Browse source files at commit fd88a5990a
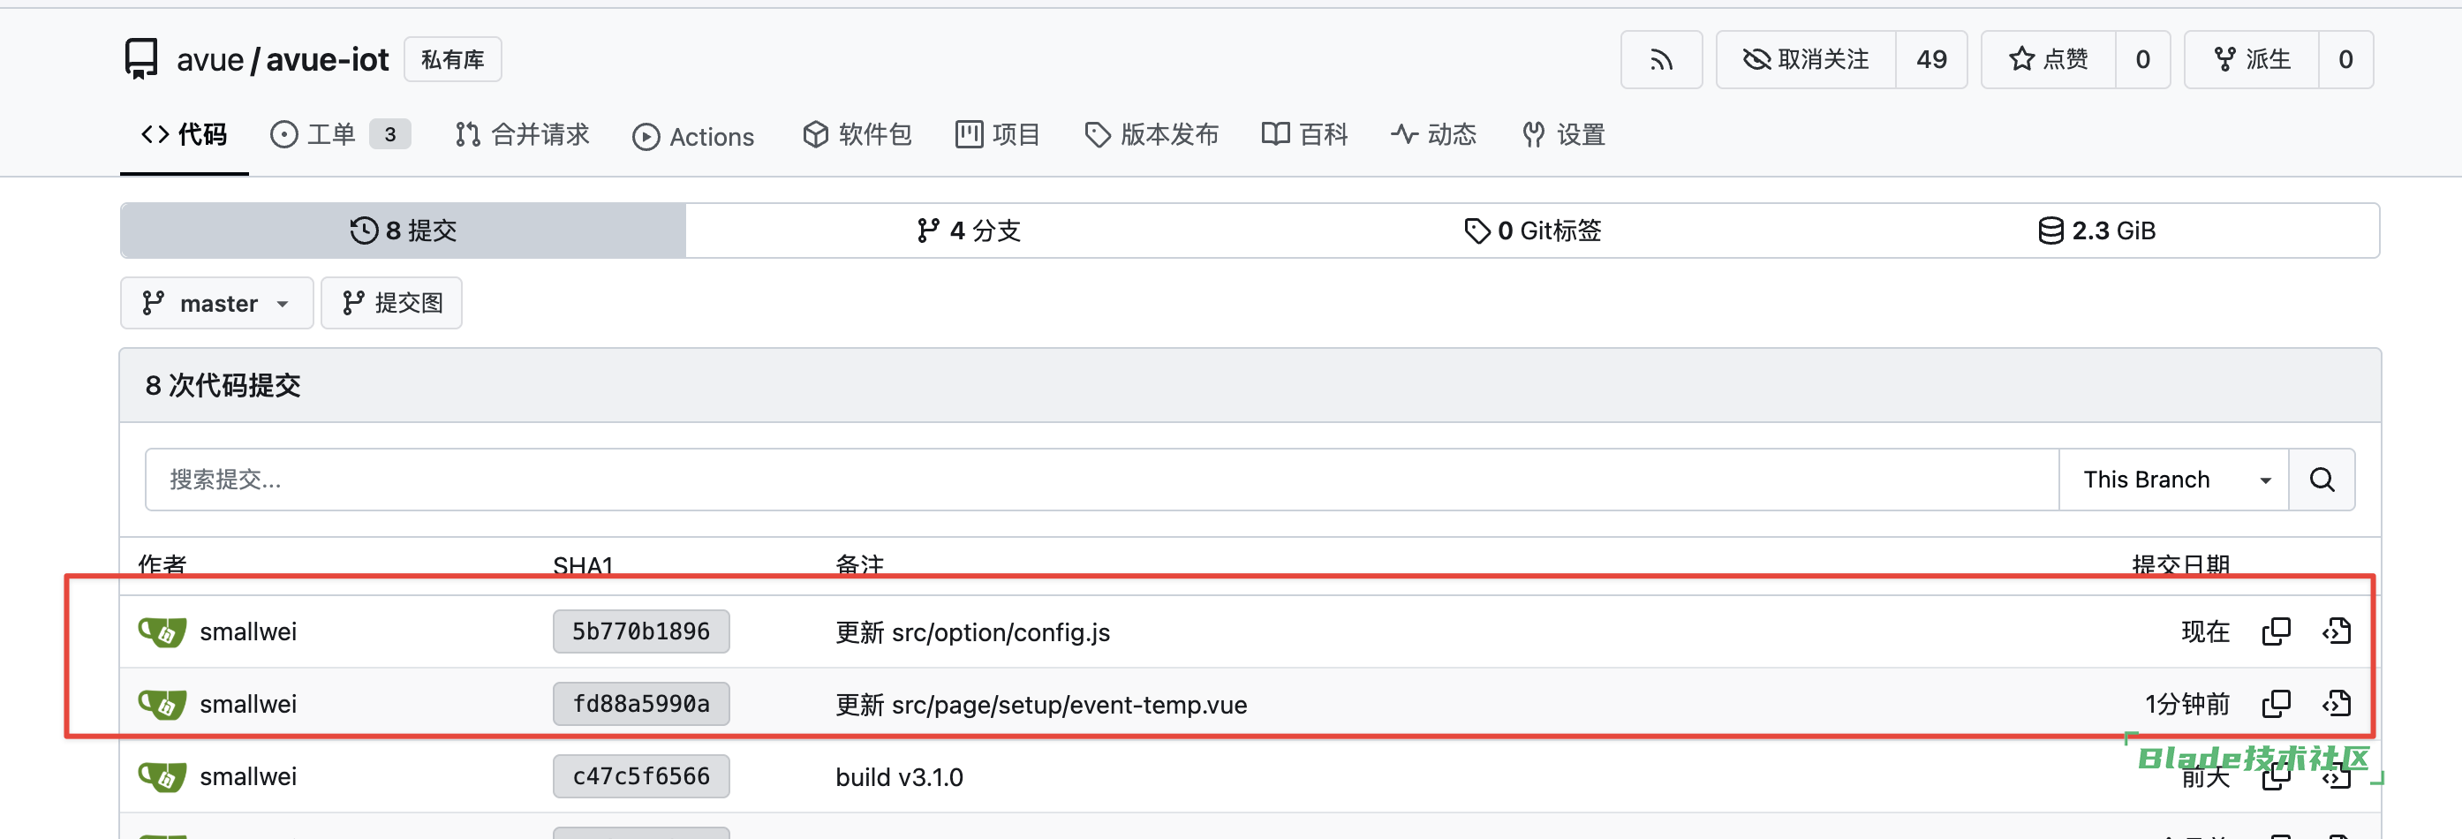Viewport: 2462px width, 839px height. [2336, 704]
